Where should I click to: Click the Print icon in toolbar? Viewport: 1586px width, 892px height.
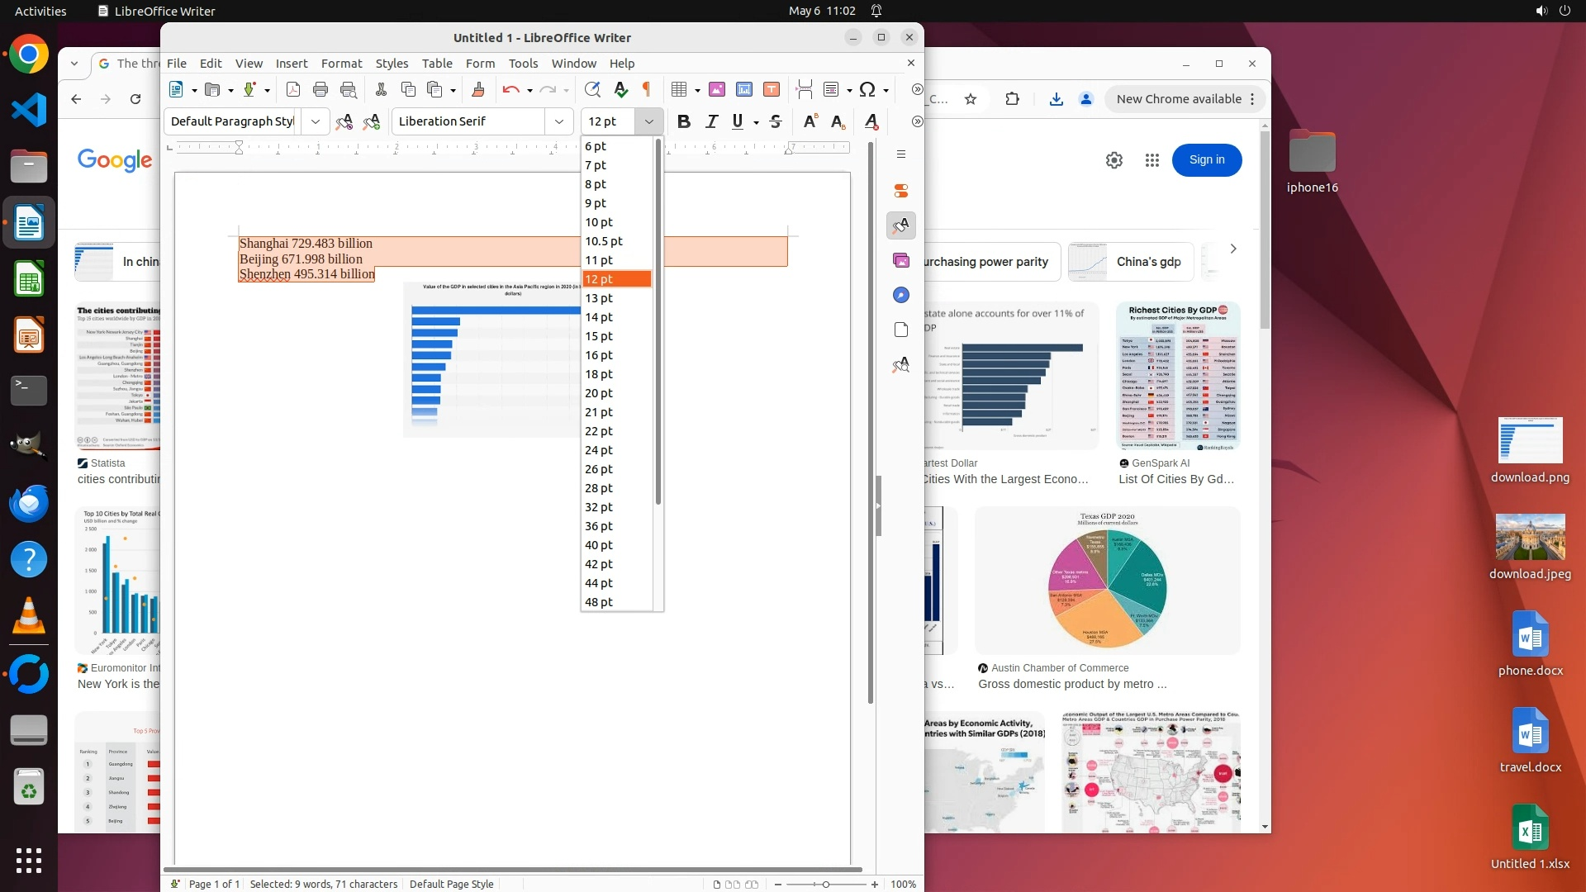click(321, 89)
